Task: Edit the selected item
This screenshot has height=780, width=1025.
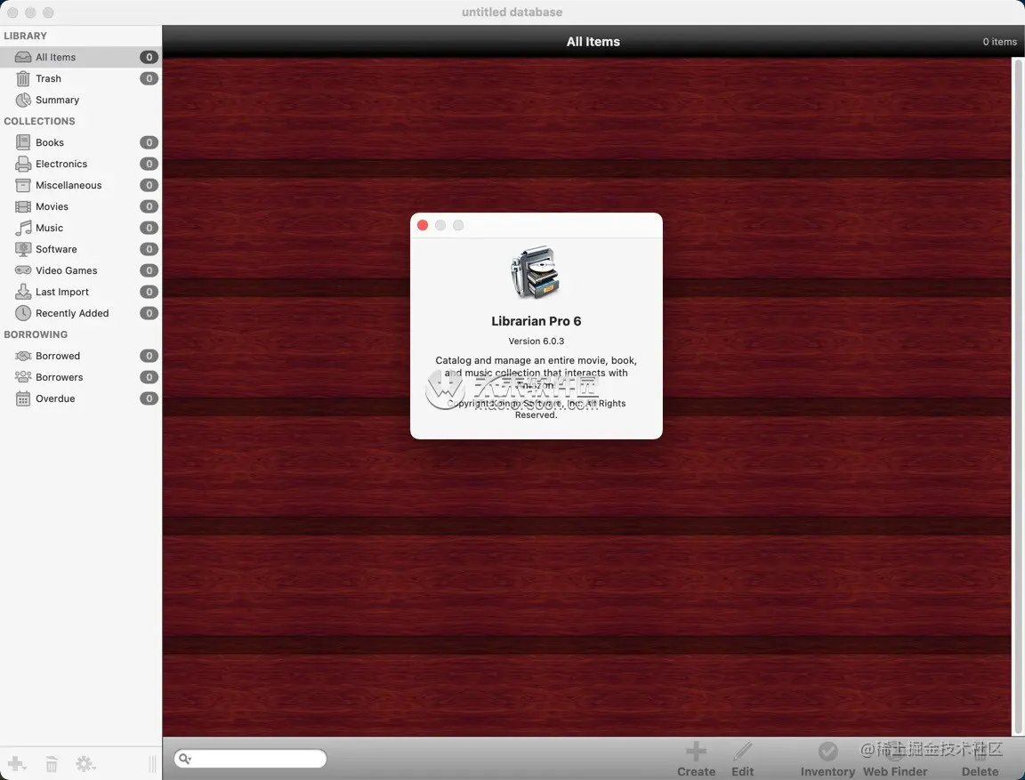Action: point(743,759)
